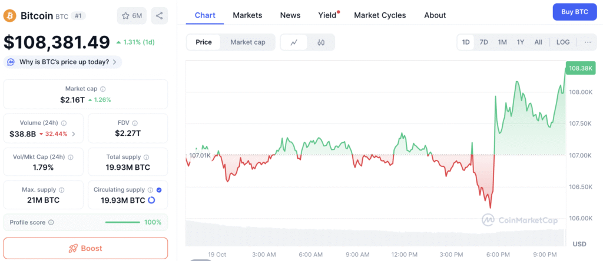The height and width of the screenshot is (261, 603).
Task: Open the three-dot chart options menu
Action: pyautogui.click(x=587, y=42)
